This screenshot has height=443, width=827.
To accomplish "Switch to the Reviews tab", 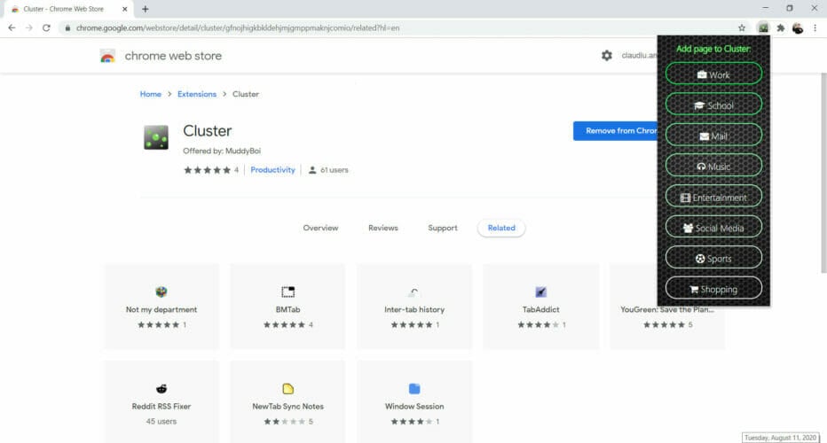I will click(383, 228).
